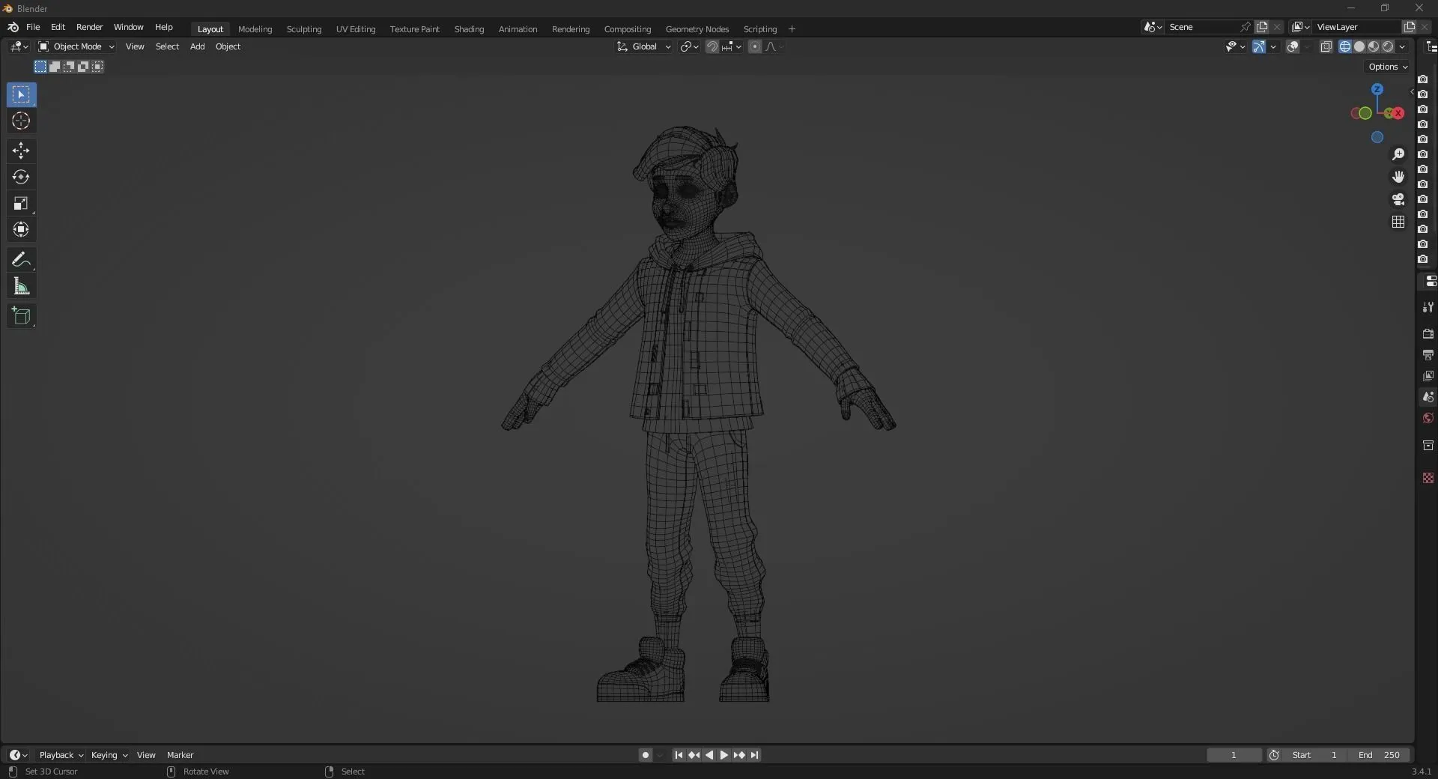
Task: Toggle the camera view icon
Action: click(x=1398, y=199)
